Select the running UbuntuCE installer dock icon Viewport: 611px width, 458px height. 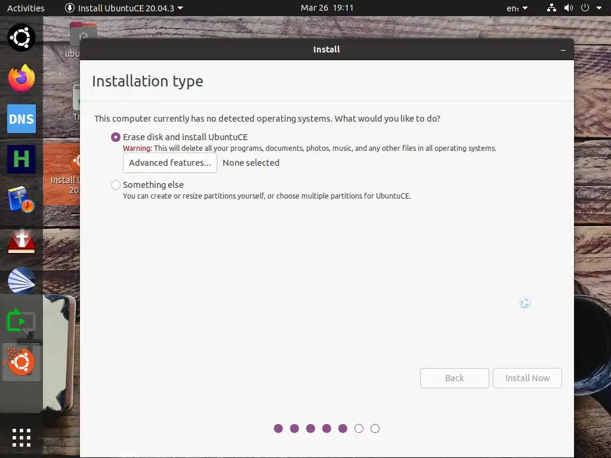[x=21, y=362]
